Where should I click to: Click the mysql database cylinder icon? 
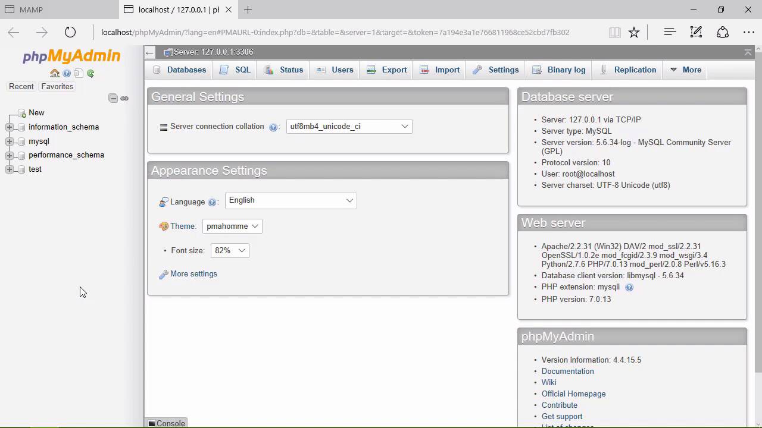pos(22,141)
